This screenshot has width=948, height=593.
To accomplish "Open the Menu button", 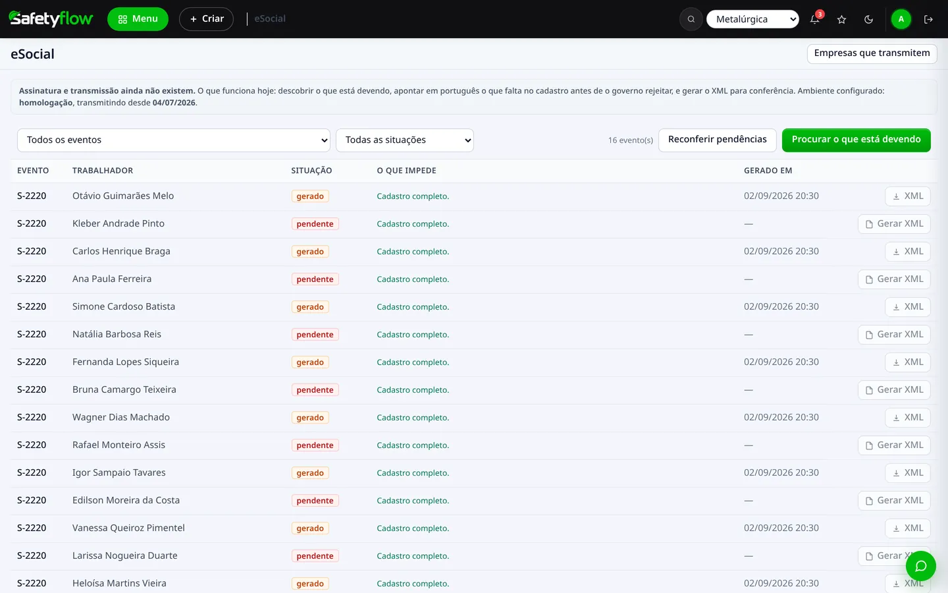I will [x=138, y=19].
